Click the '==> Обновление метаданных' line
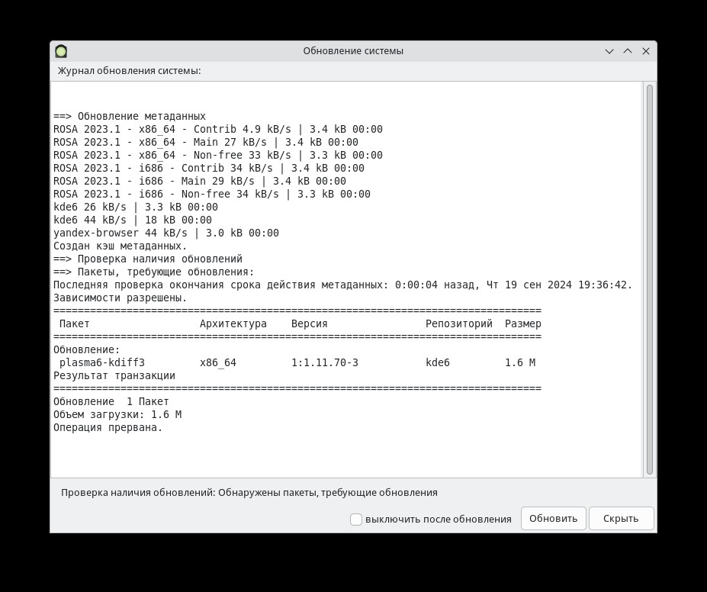This screenshot has height=592, width=707. 130,116
